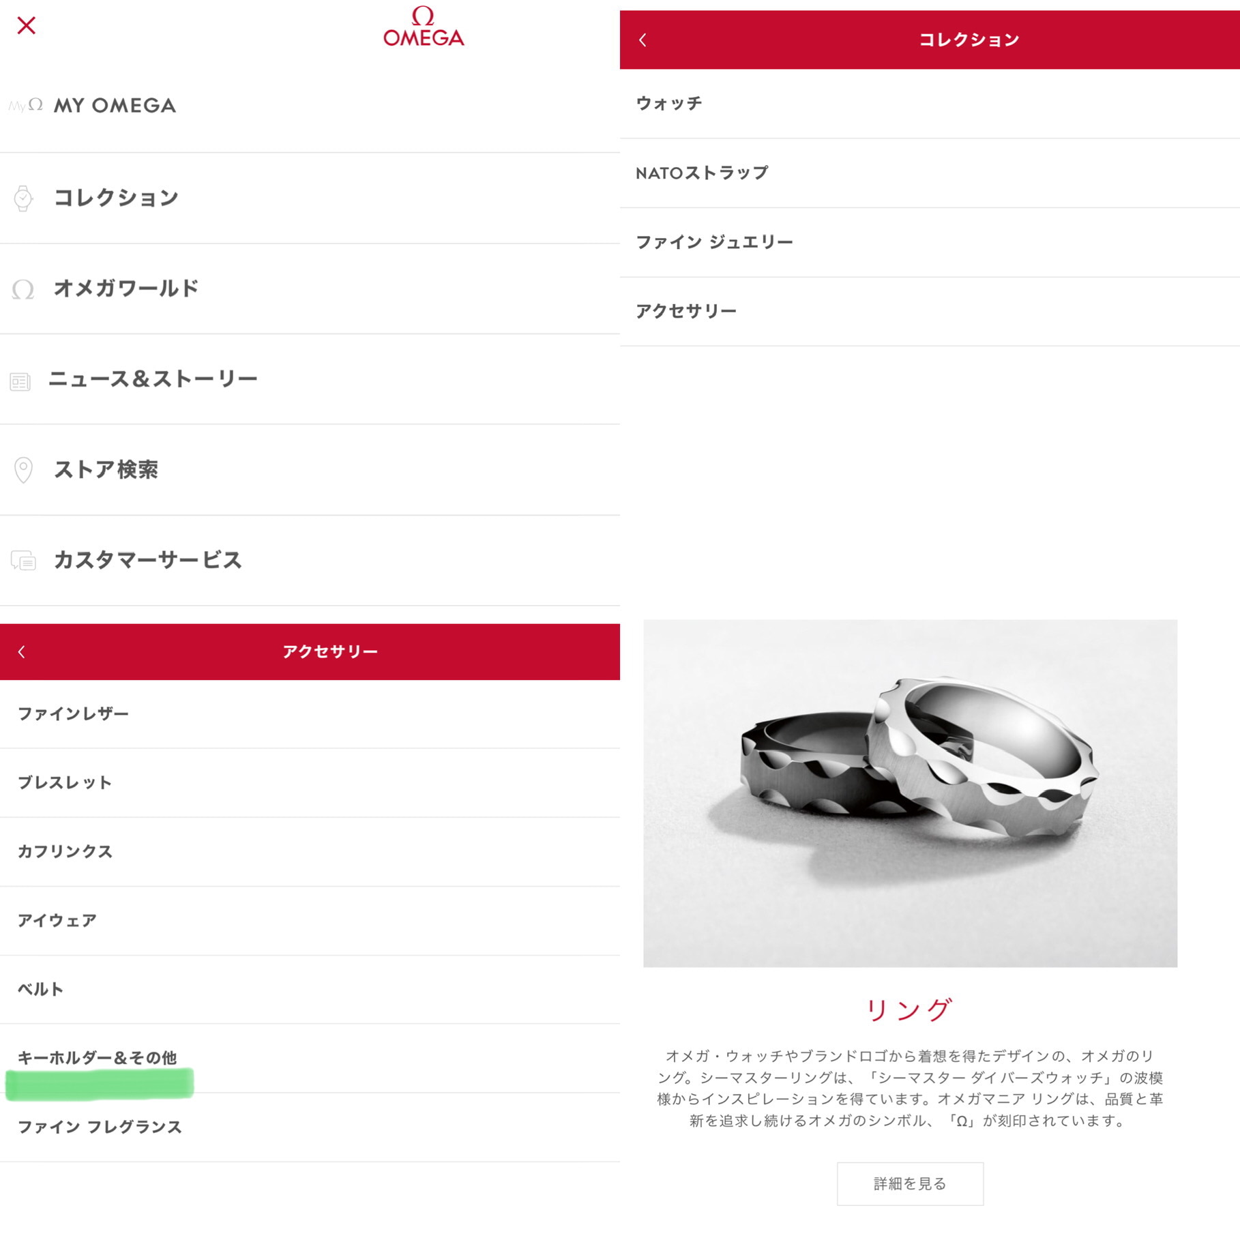This screenshot has width=1240, height=1240.
Task: Close the menu with the red X
Action: coord(26,26)
